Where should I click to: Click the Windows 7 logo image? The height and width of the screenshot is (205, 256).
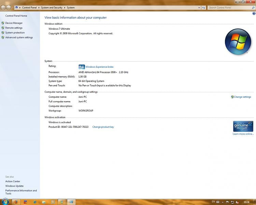tap(238, 42)
